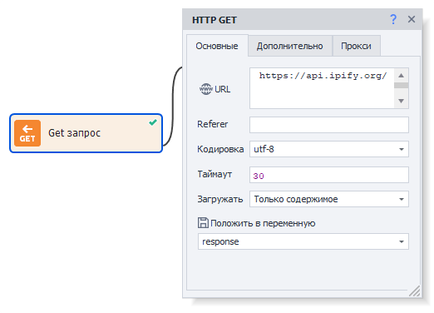Click the floppy disk save icon
Image resolution: width=434 pixels, height=313 pixels.
point(203,223)
